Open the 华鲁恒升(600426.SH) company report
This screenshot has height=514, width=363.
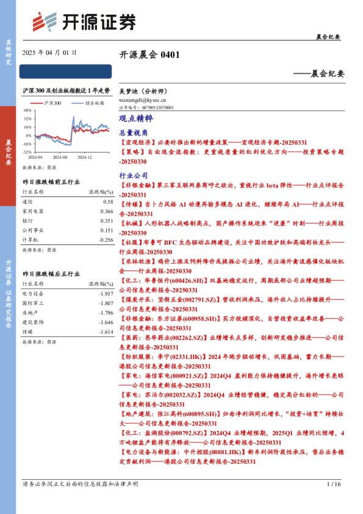(x=231, y=285)
